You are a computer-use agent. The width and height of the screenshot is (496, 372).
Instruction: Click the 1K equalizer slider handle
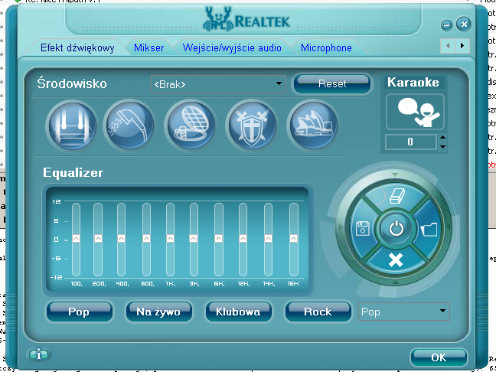pyautogui.click(x=171, y=239)
